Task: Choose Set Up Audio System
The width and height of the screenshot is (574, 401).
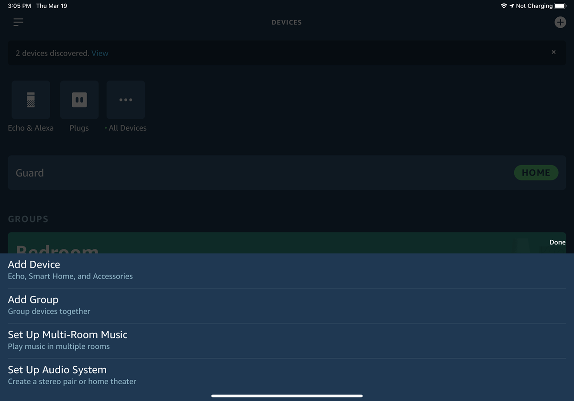Action: (287, 376)
